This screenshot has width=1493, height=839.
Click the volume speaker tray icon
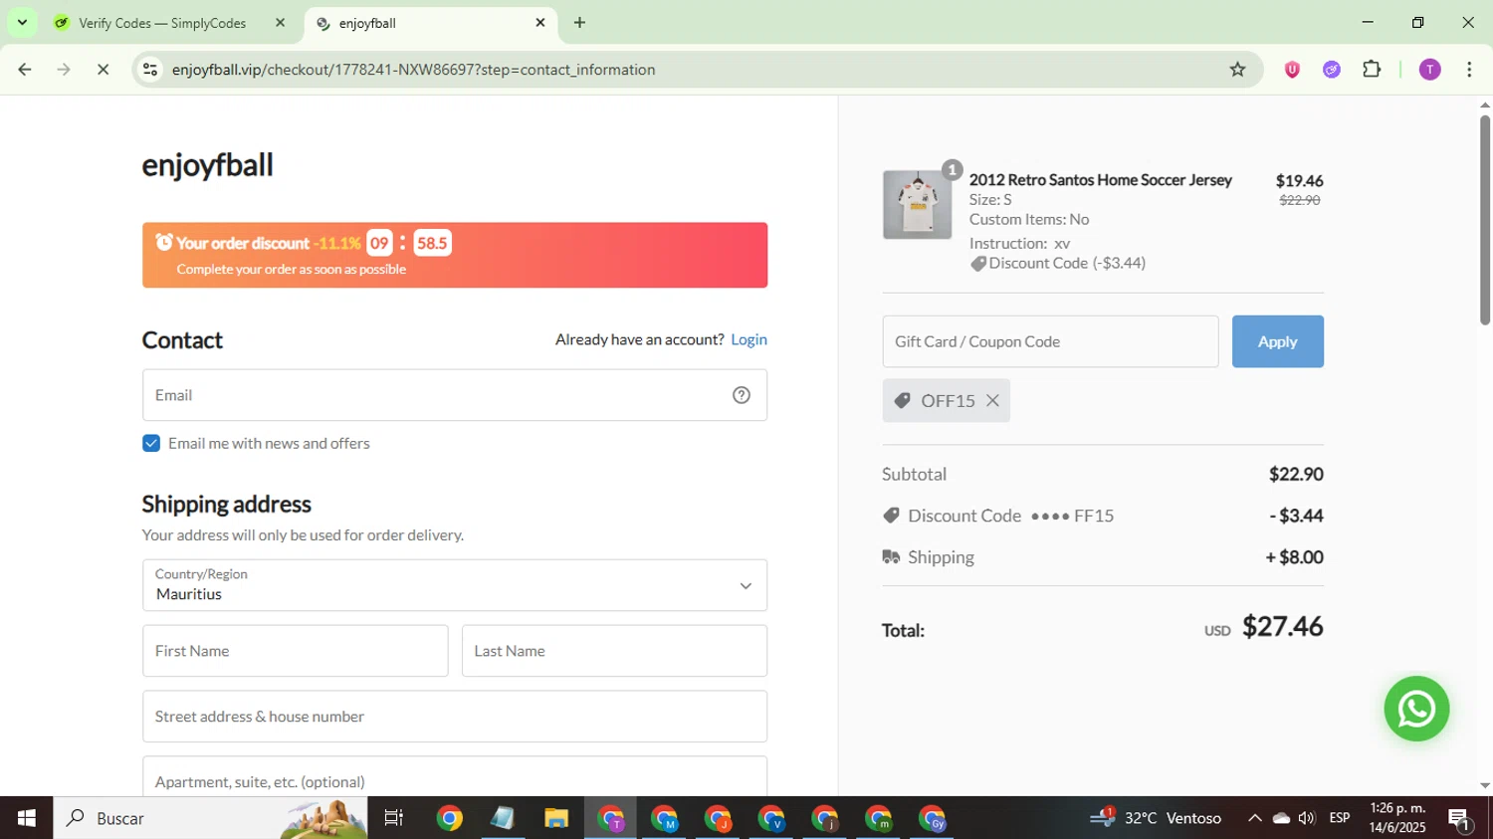point(1306,818)
